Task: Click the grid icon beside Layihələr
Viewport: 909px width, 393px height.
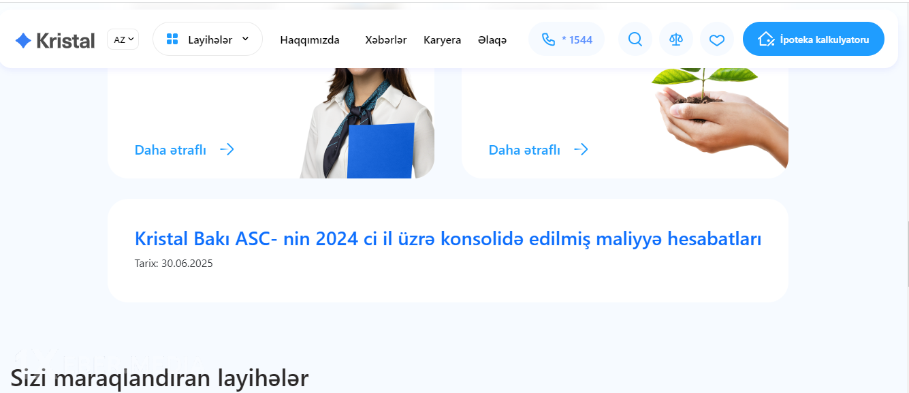Action: click(172, 40)
